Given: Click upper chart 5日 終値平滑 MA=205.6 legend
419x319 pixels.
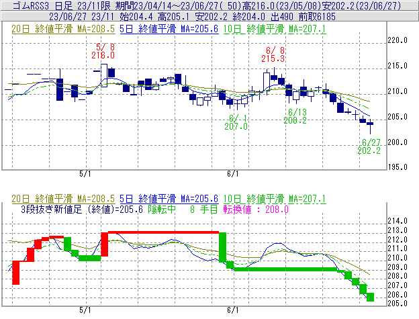Looking at the screenshot, I should pyautogui.click(x=169, y=29).
